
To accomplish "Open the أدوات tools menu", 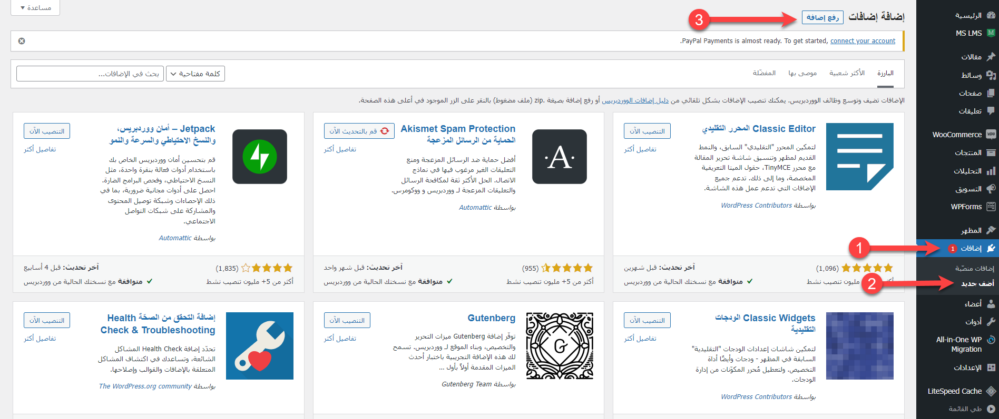I will 974,322.
